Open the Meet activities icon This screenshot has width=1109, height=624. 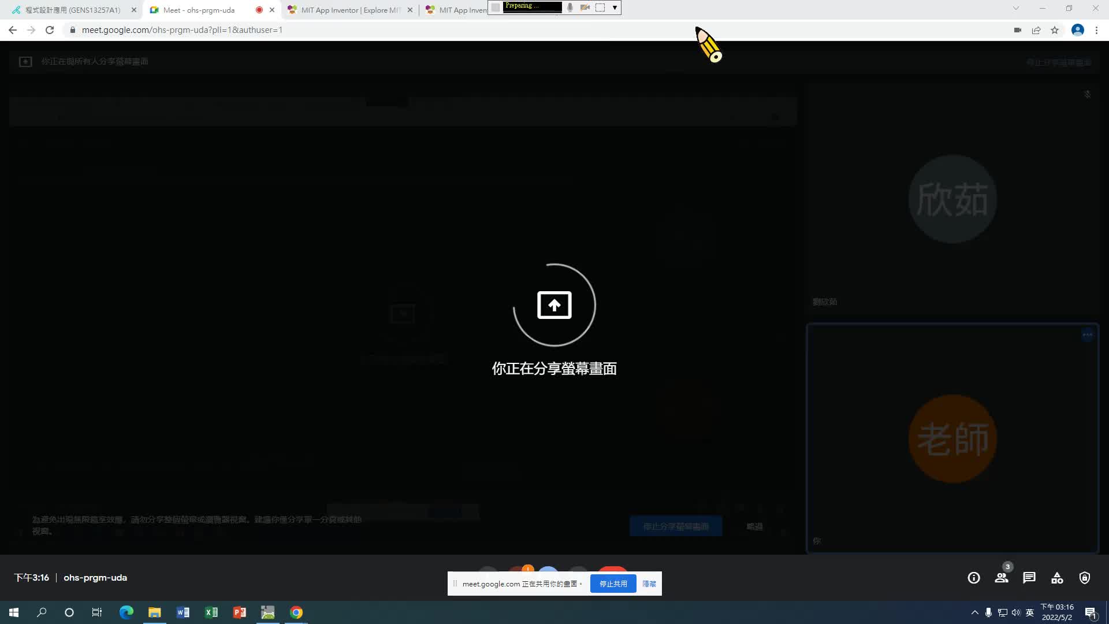tap(1057, 578)
